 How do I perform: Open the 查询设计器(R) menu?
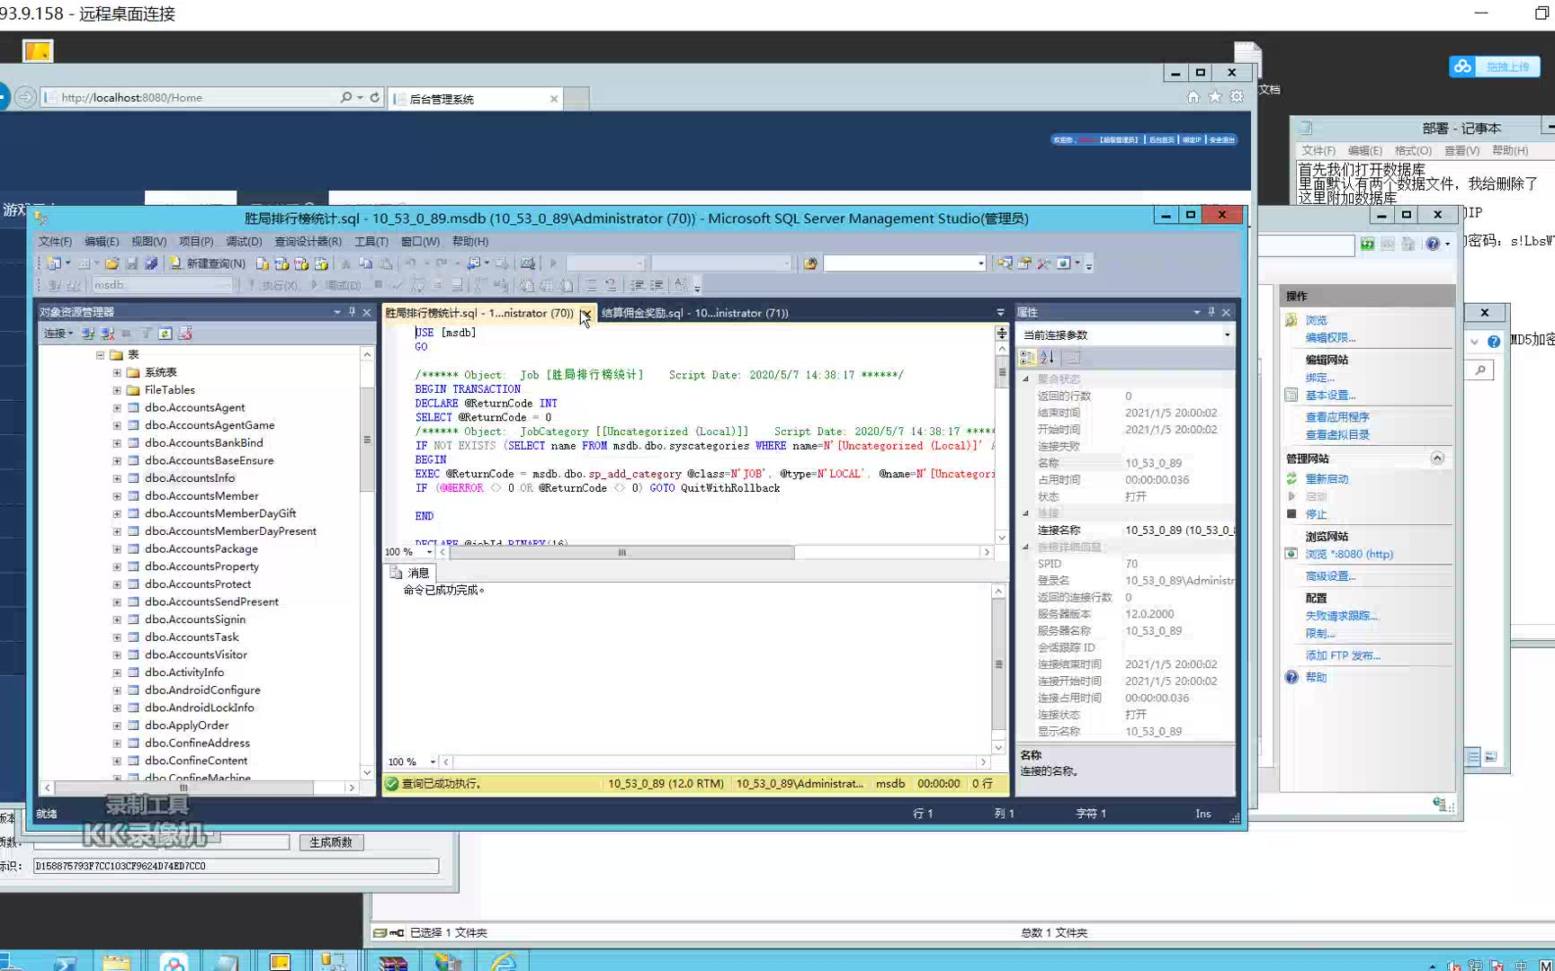coord(308,241)
